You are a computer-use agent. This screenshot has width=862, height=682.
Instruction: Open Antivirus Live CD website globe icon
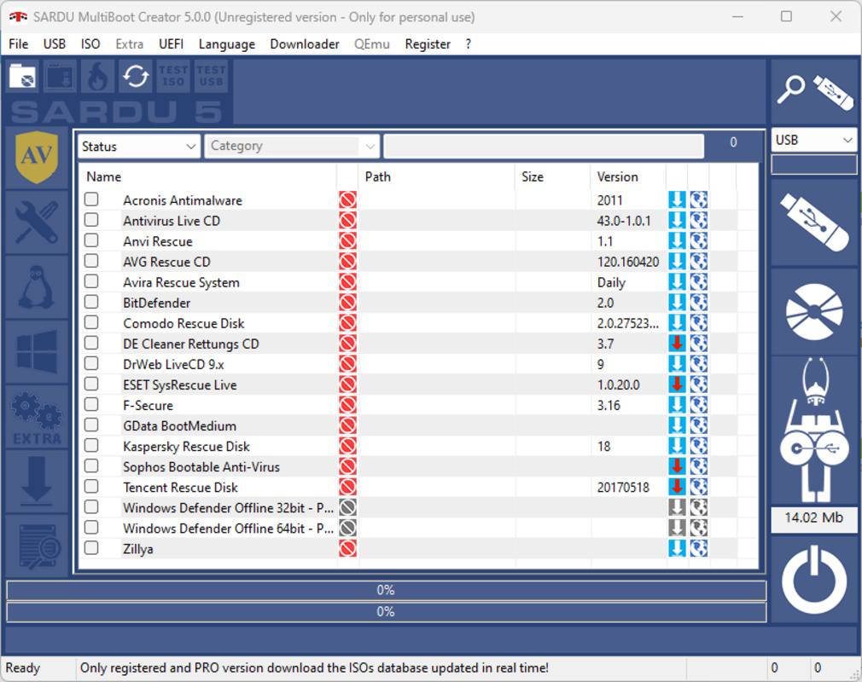click(699, 220)
